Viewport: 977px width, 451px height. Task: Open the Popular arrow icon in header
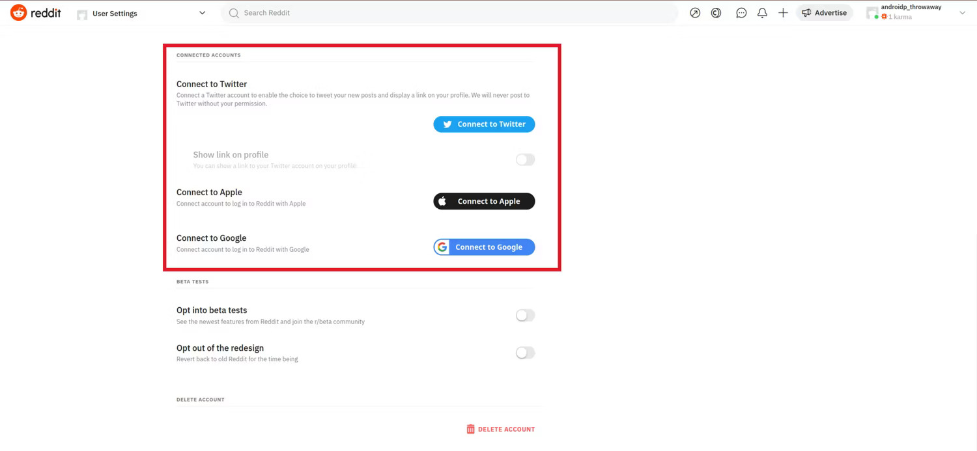(695, 13)
